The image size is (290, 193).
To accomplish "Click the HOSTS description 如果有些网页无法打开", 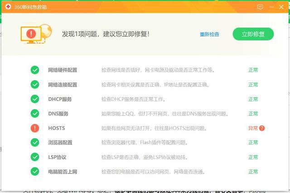I will [x=154, y=128].
